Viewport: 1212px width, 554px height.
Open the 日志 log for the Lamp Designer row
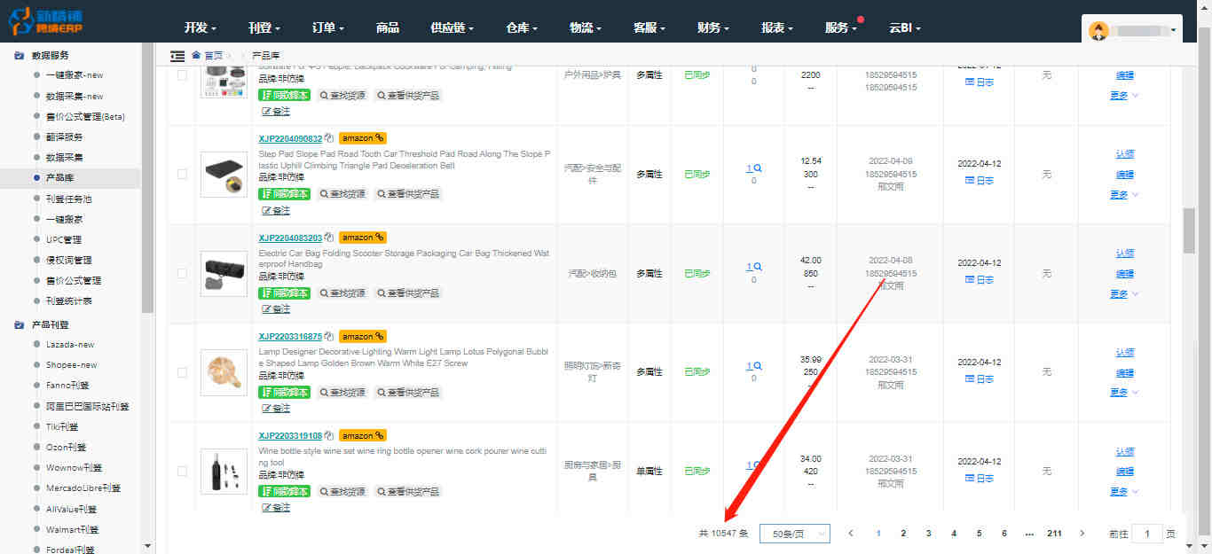(x=980, y=379)
